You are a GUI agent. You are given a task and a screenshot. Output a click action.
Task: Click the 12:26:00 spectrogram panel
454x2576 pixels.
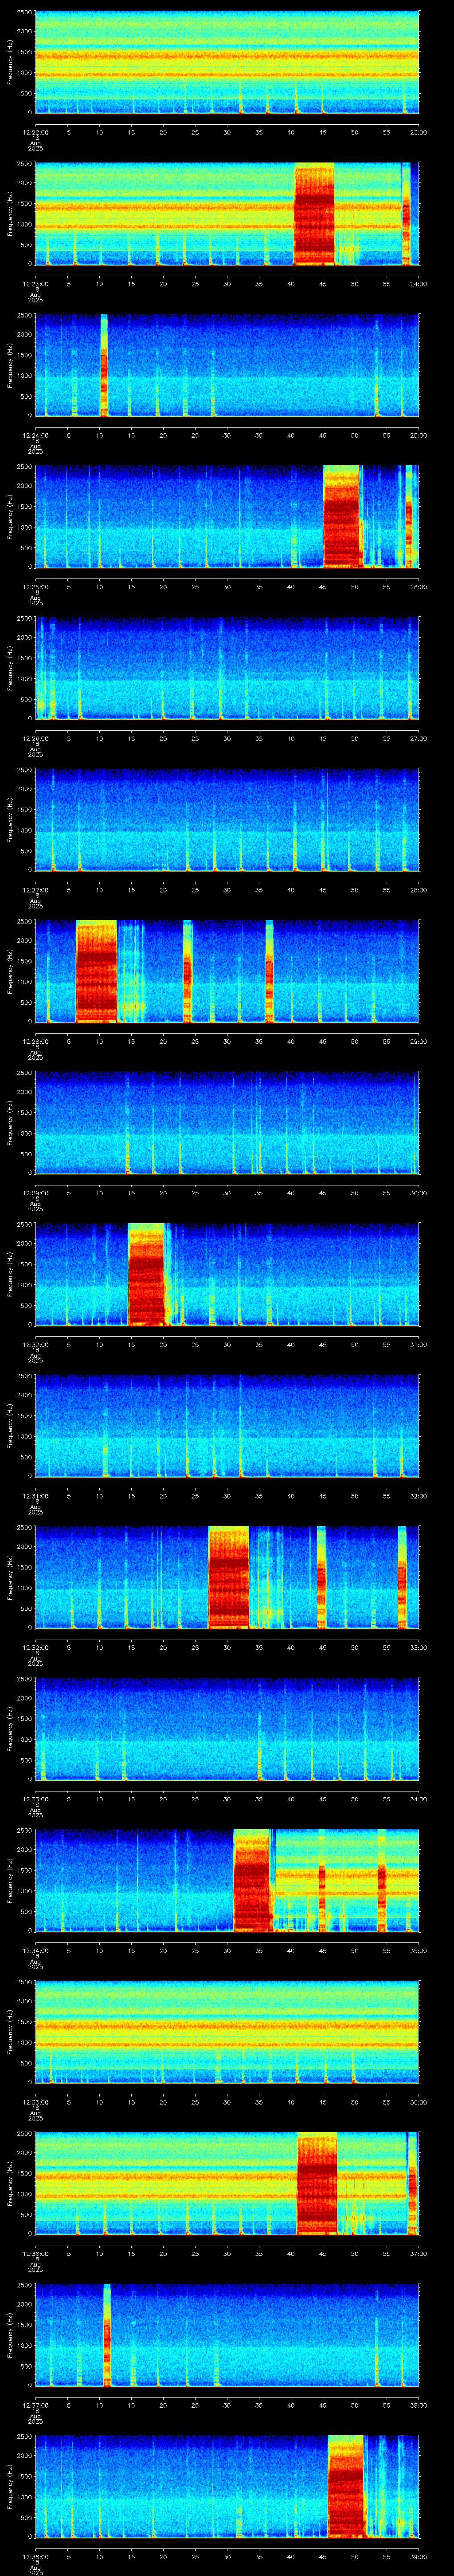coord(227,668)
